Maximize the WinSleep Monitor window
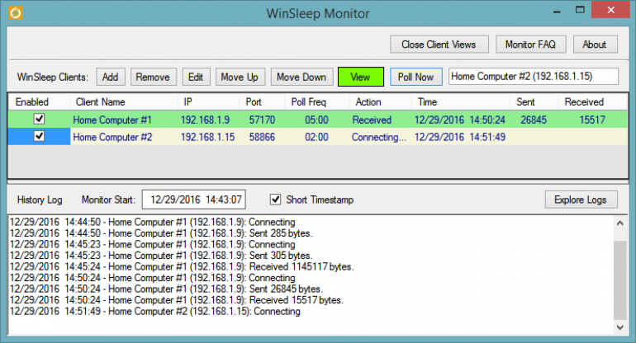 tap(580, 10)
